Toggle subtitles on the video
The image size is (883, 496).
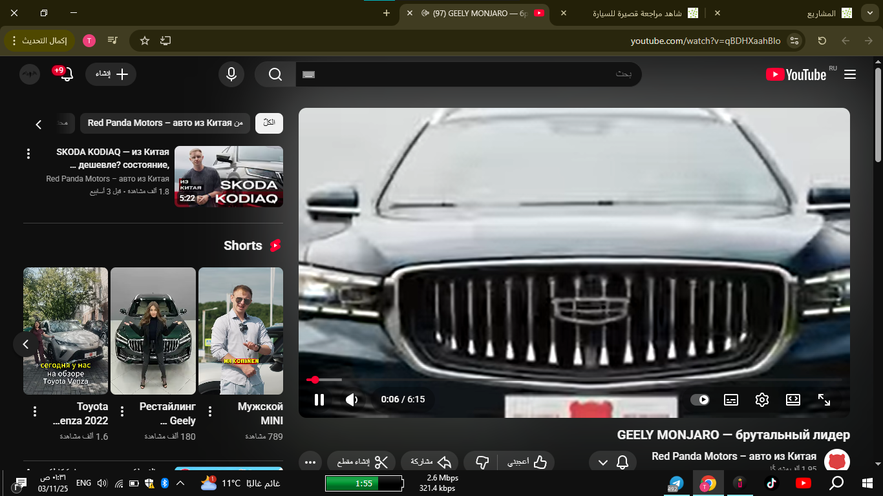[730, 400]
